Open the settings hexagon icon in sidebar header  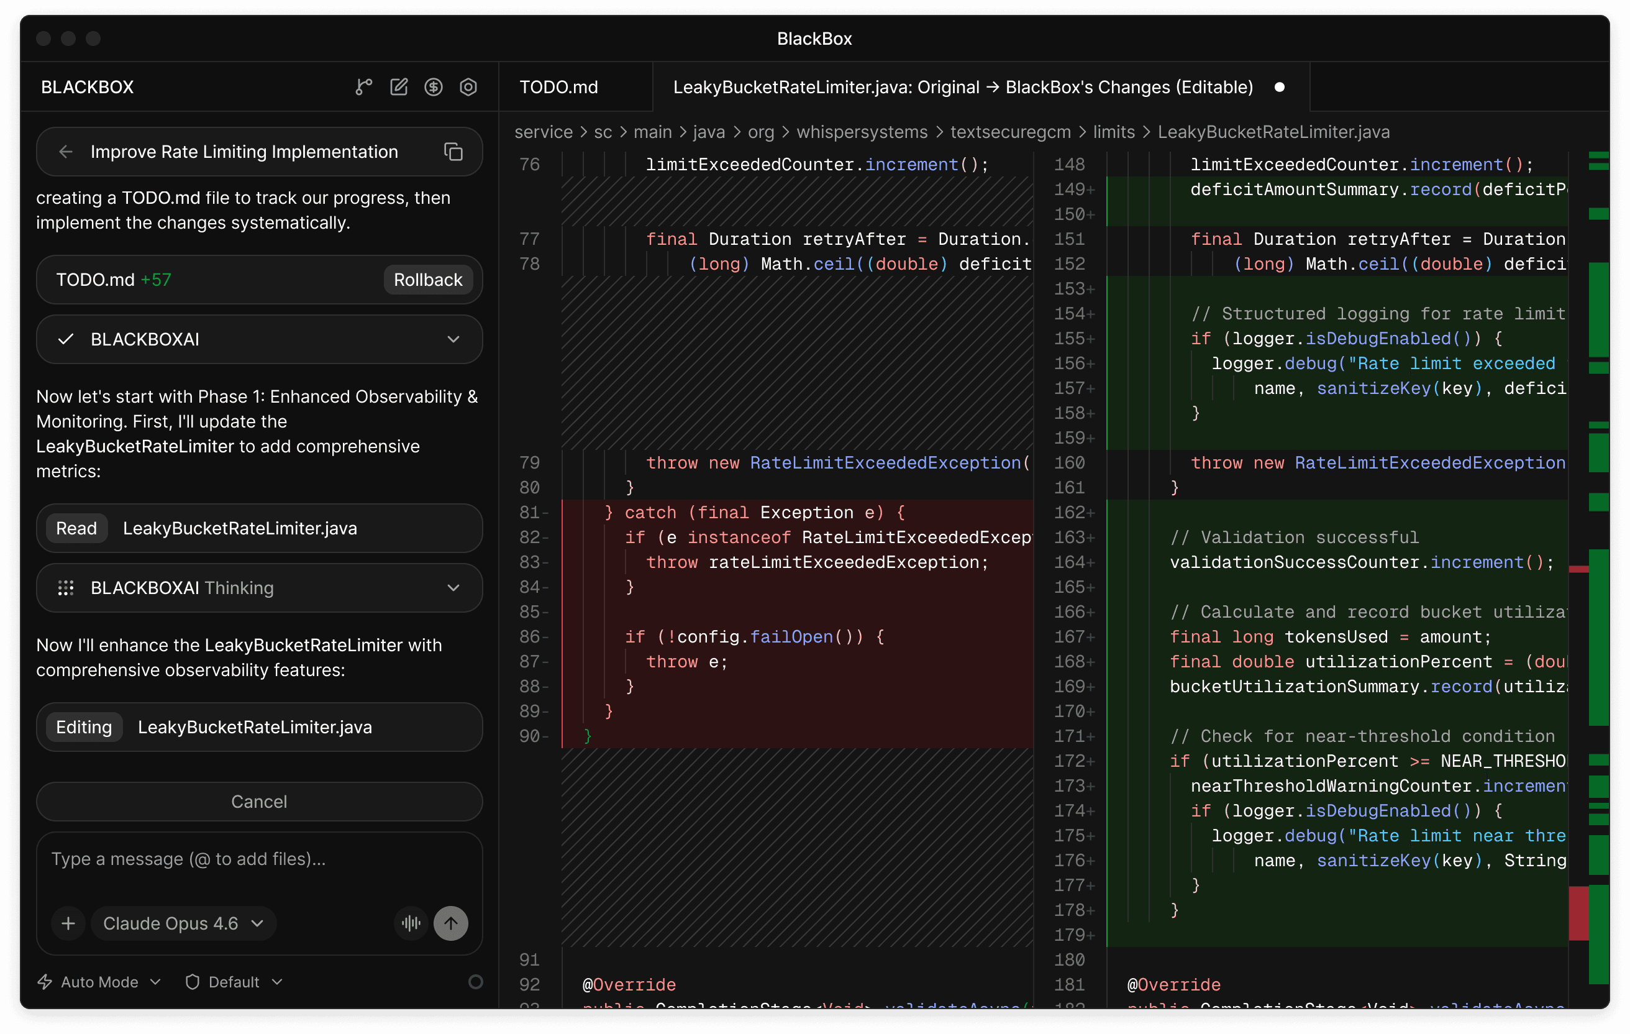[x=468, y=86]
